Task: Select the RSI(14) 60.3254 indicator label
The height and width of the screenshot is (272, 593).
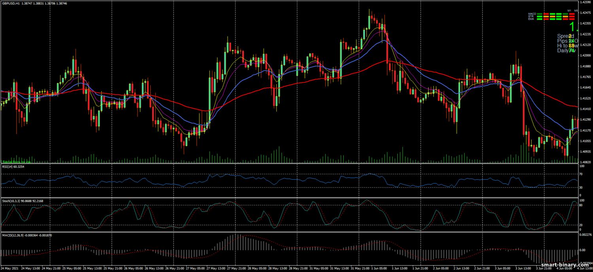Action: tap(13, 167)
